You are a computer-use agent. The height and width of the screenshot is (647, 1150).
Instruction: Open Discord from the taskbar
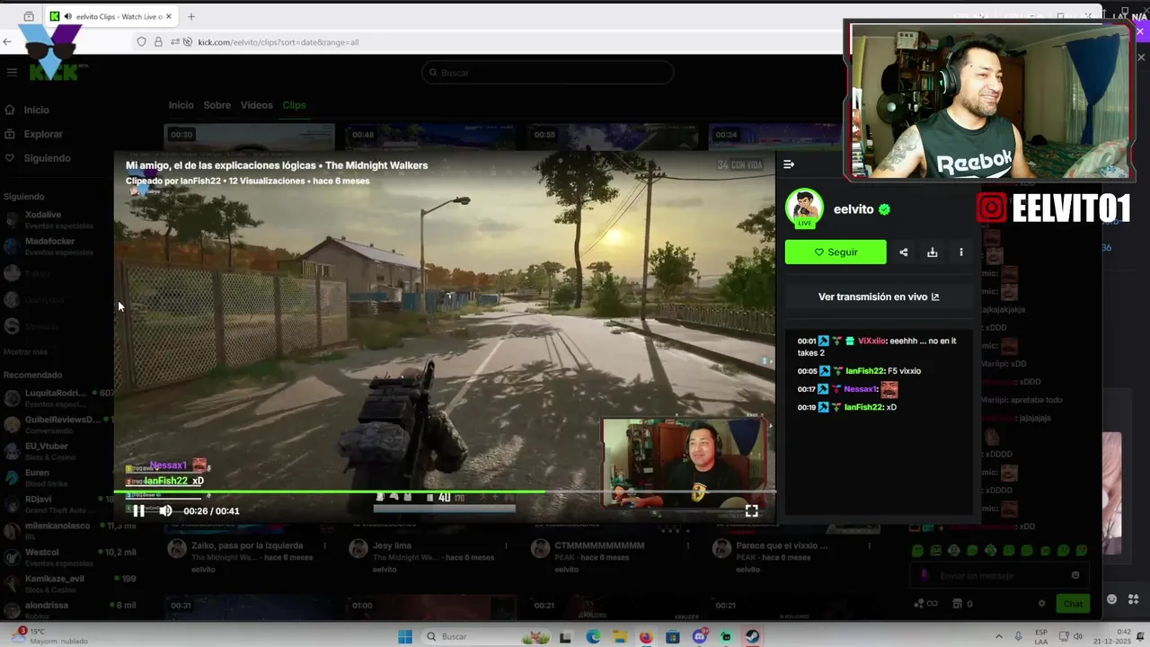click(700, 637)
